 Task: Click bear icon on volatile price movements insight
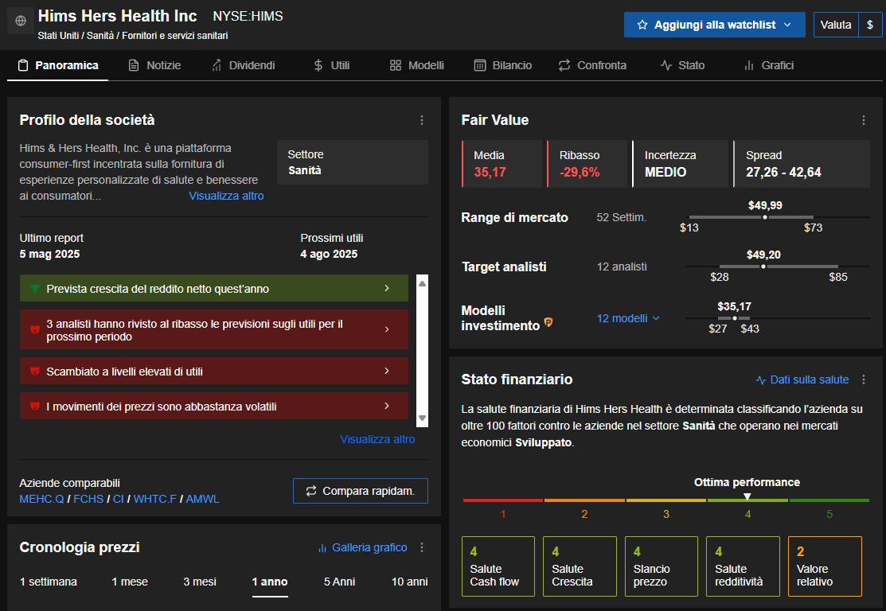click(x=34, y=407)
